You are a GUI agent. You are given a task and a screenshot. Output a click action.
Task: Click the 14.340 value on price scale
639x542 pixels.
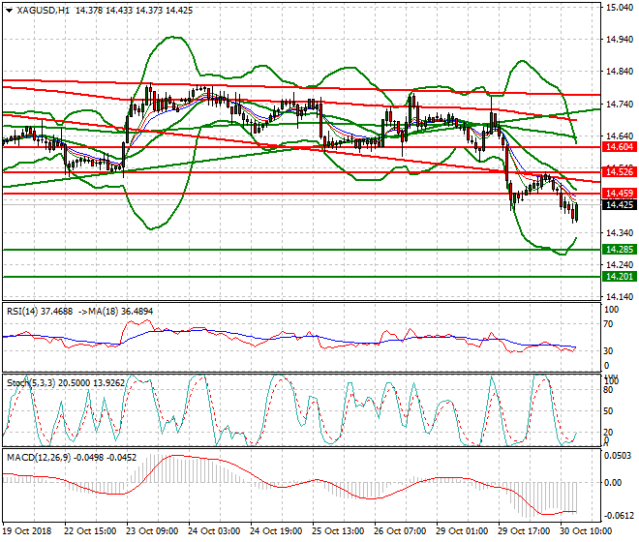point(618,232)
